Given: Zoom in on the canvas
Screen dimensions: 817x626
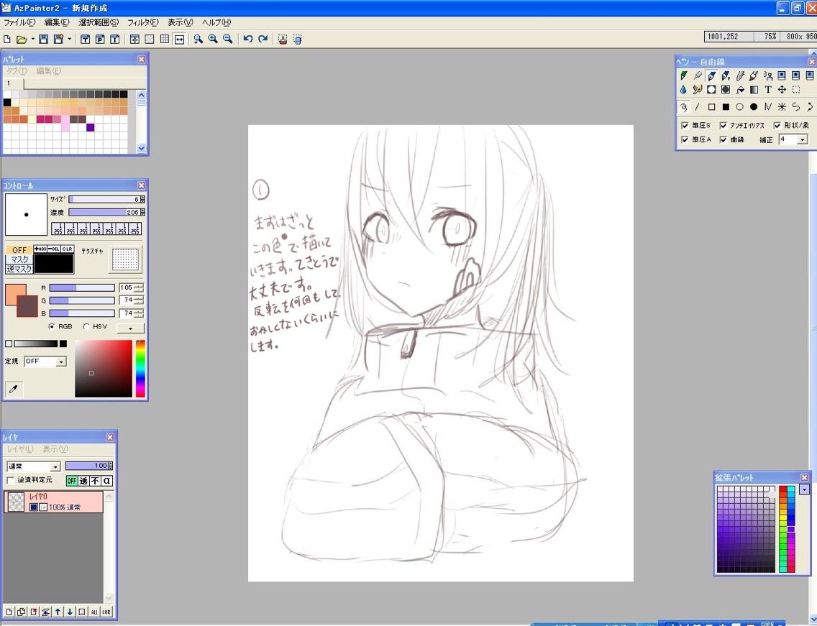Looking at the screenshot, I should [x=213, y=39].
